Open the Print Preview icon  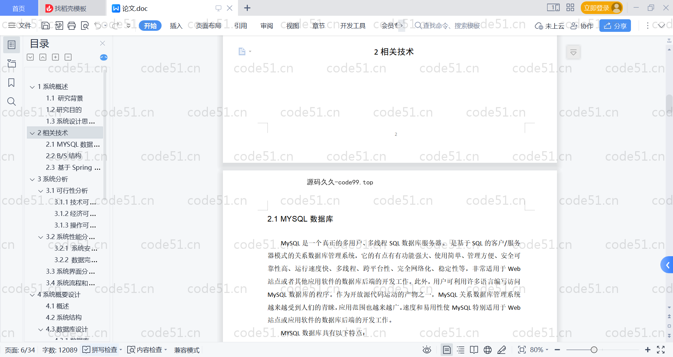85,26
